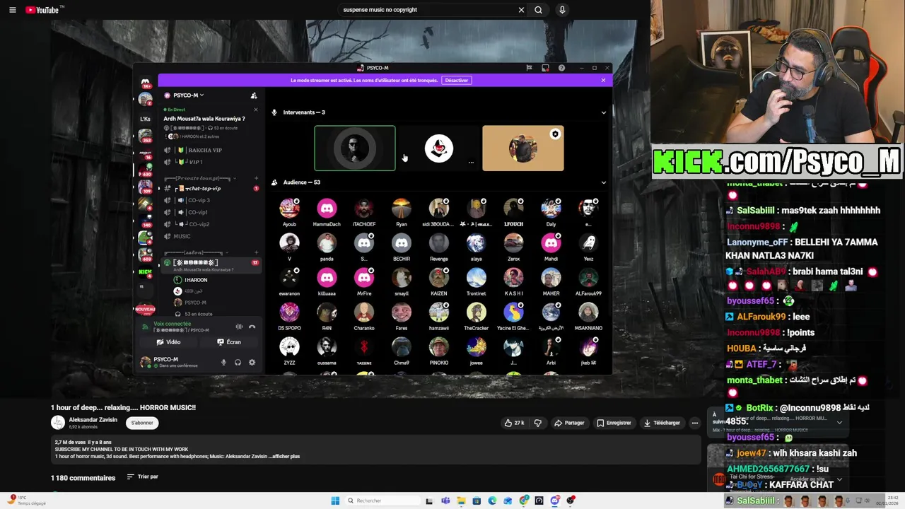Deafen audio with the headphones icon

[238, 363]
